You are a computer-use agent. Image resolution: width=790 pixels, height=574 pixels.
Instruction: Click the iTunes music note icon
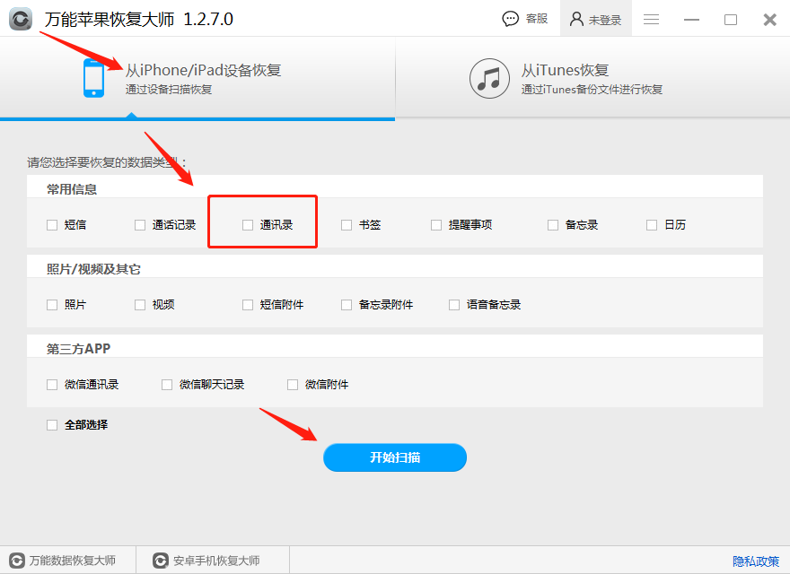click(x=489, y=79)
